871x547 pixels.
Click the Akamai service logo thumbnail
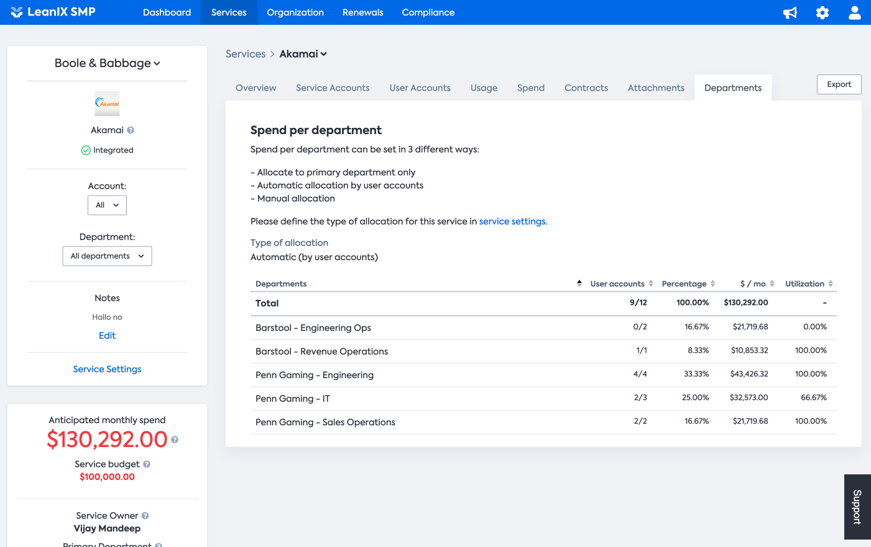[107, 104]
